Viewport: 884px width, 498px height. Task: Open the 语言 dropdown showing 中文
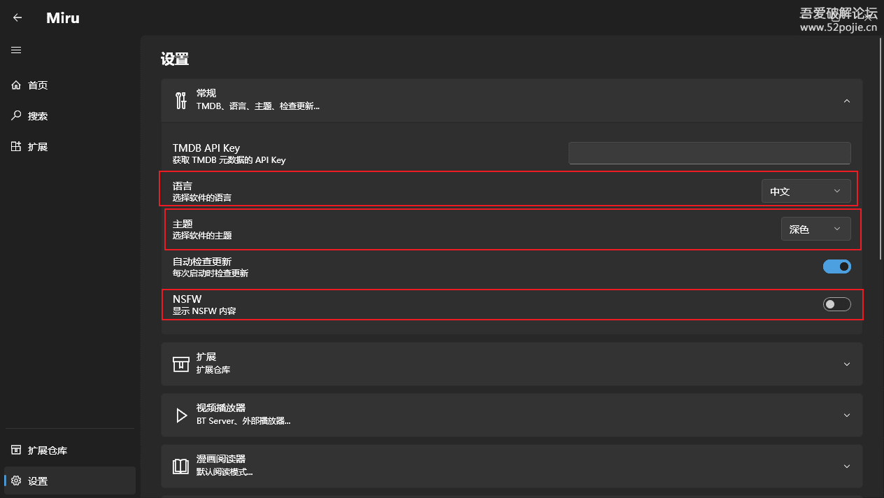806,191
